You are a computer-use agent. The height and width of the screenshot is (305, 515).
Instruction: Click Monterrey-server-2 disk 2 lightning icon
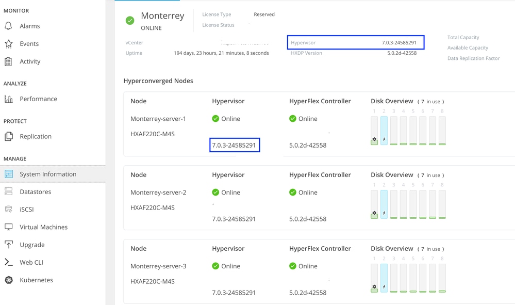coord(384,213)
